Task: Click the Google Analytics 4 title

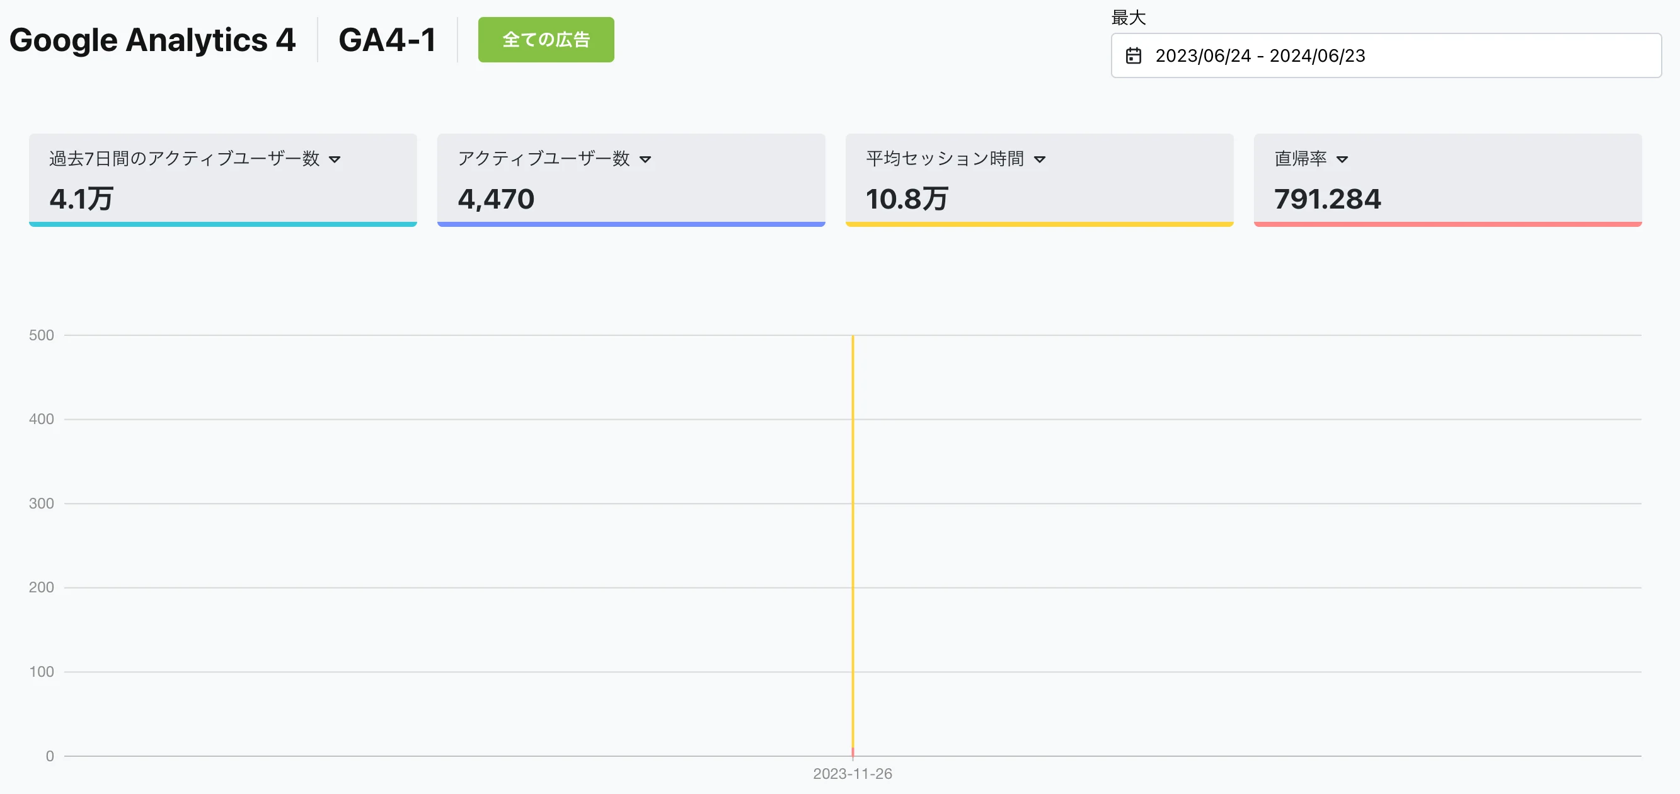Action: (152, 40)
